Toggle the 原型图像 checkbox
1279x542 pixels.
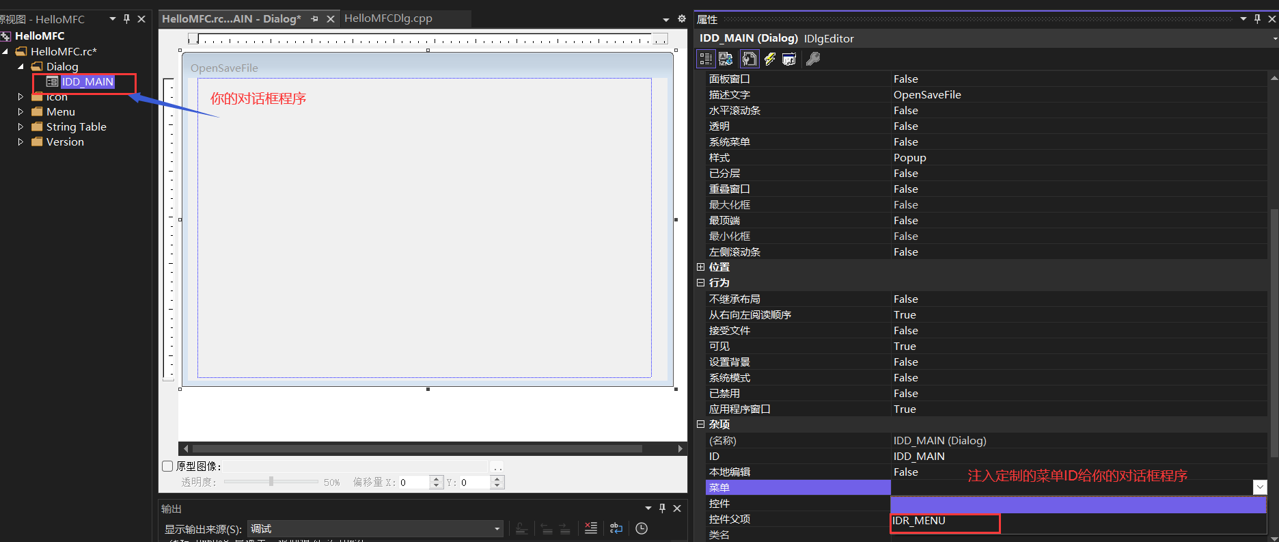(x=167, y=466)
